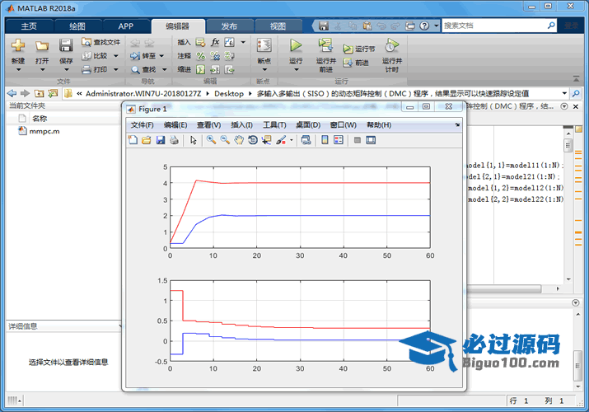
Task: Toggle Figure 1 pan hand tool
Action: 239,140
